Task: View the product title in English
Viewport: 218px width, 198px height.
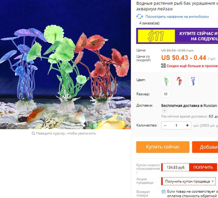Action: click(x=177, y=17)
